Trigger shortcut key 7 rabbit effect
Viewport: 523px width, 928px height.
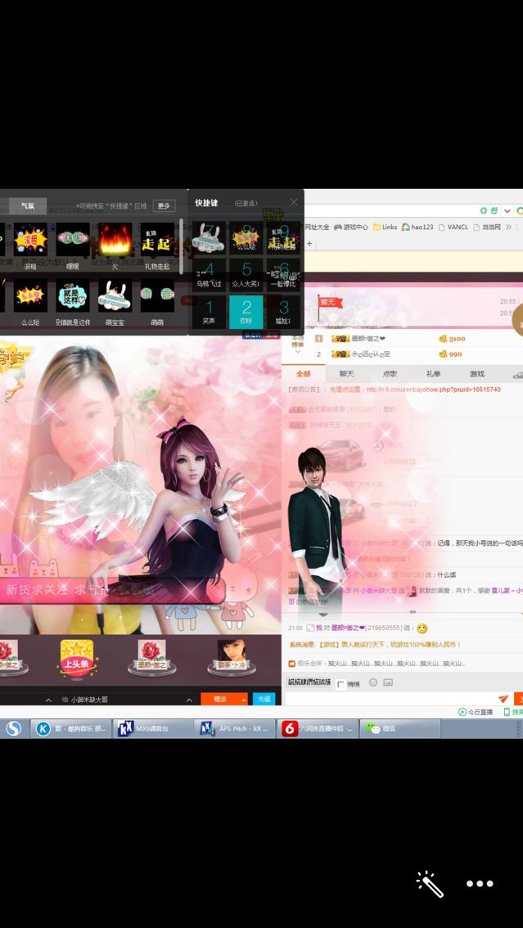coord(209,238)
